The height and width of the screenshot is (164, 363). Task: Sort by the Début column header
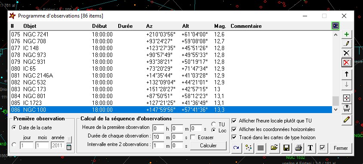pos(99,26)
